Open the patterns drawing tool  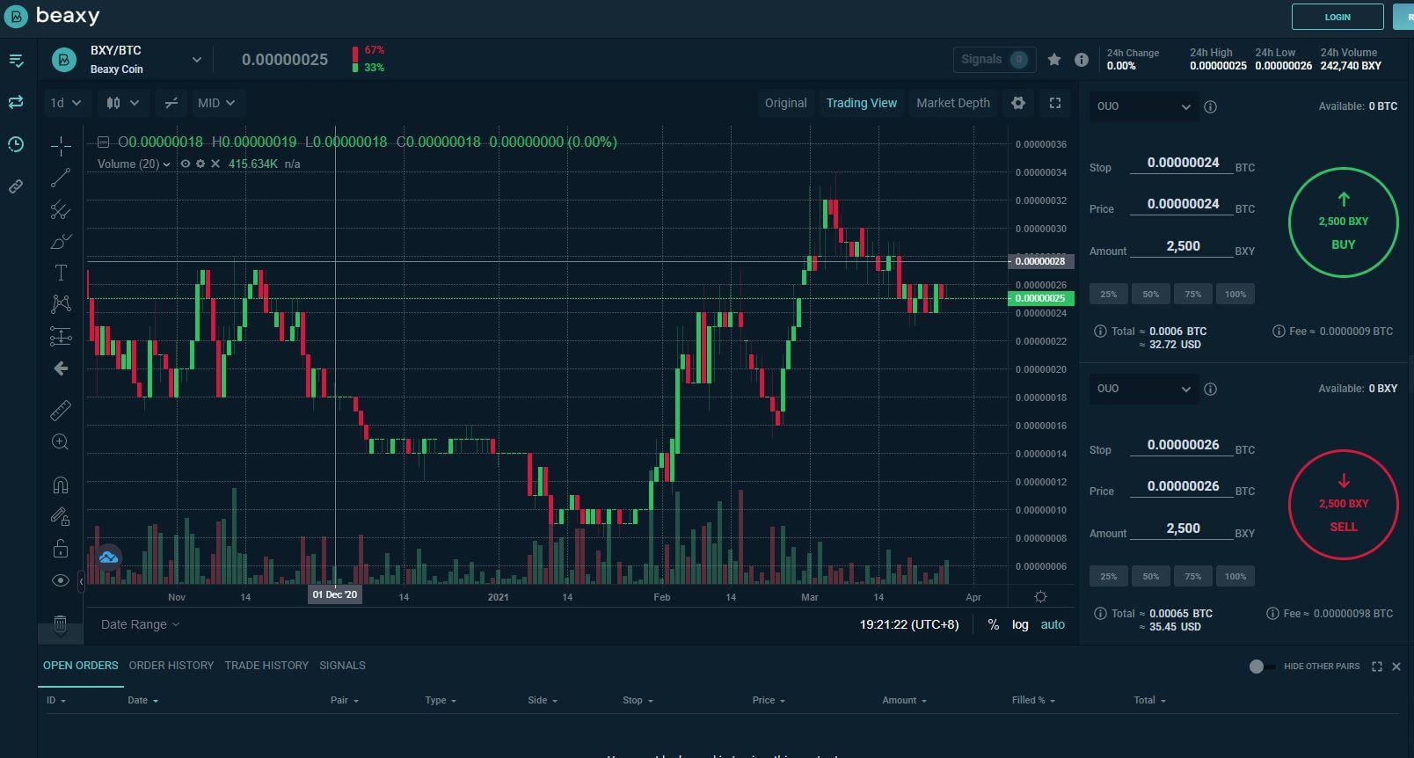[61, 304]
